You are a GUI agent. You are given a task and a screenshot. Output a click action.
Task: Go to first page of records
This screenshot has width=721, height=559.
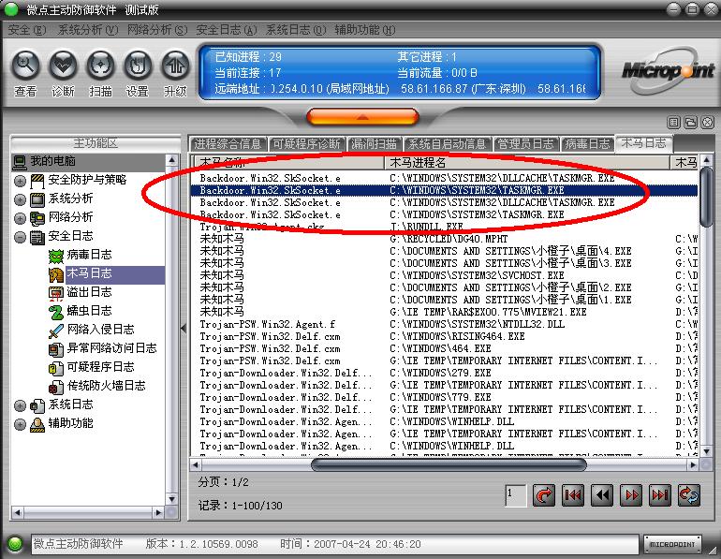[x=572, y=495]
